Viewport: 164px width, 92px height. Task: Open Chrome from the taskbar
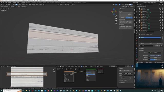29,91
